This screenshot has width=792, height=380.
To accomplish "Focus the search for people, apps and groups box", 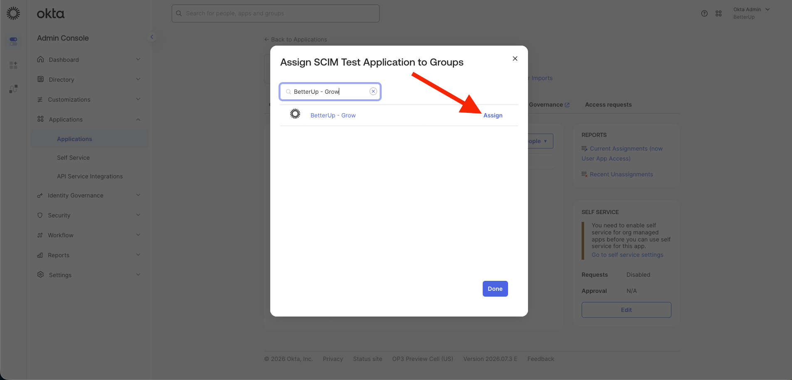I will tap(276, 13).
